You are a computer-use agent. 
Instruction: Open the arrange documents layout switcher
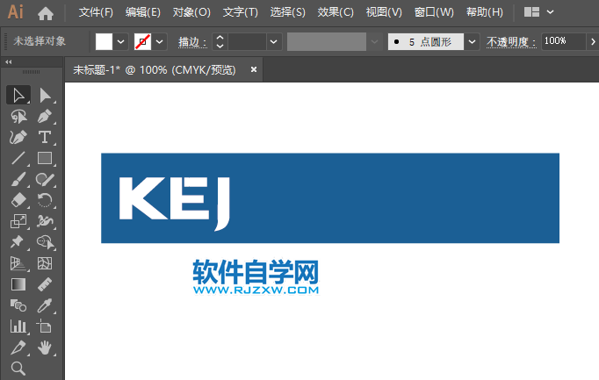538,12
